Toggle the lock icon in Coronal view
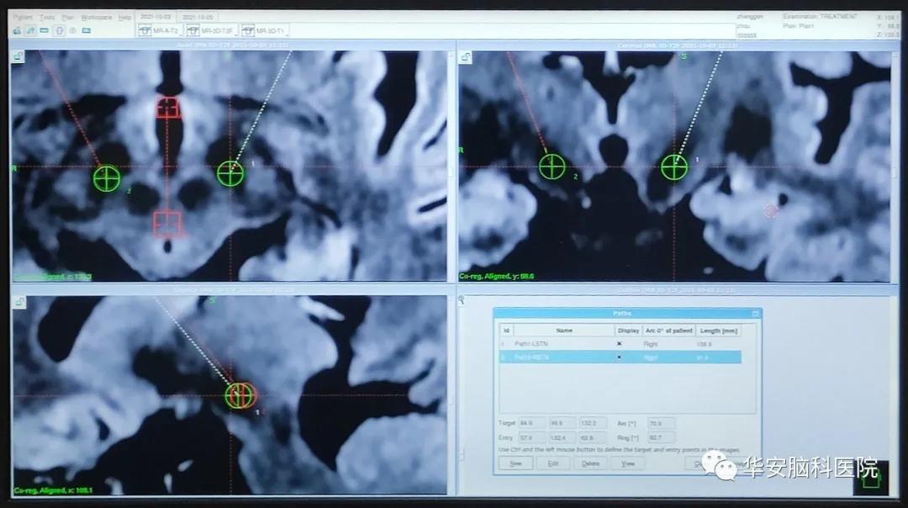 pos(465,56)
